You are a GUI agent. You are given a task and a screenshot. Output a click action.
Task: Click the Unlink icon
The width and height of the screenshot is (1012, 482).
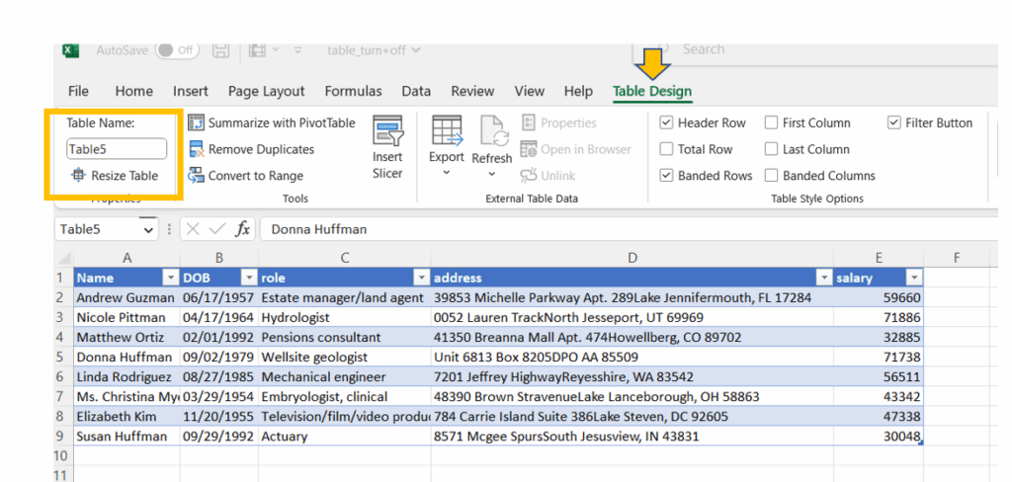tap(529, 176)
